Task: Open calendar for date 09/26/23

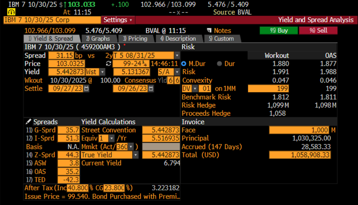Action: click(x=151, y=89)
